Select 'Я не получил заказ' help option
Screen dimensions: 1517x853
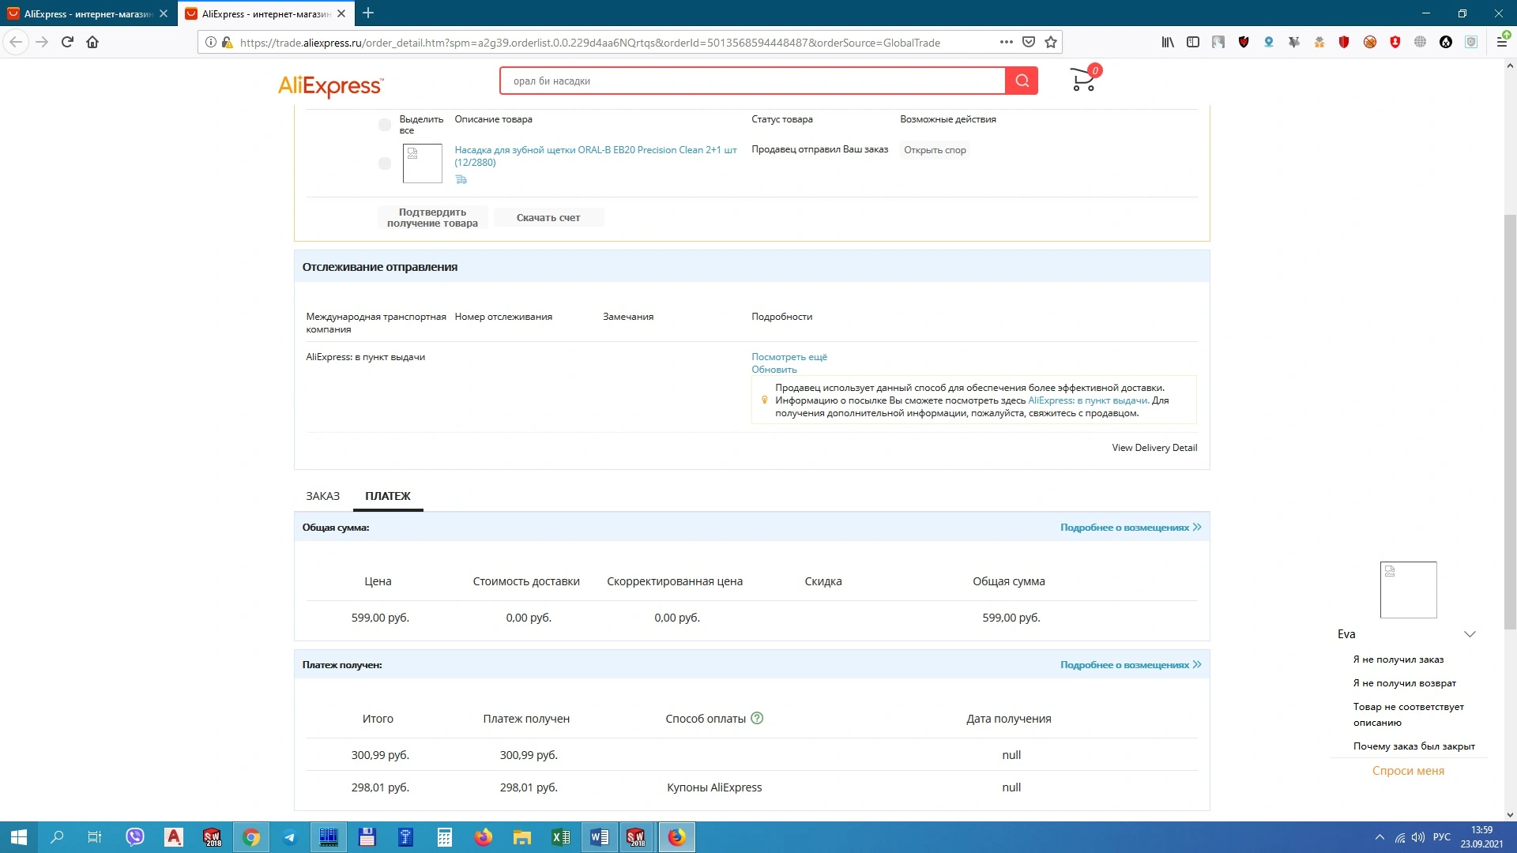click(x=1398, y=659)
